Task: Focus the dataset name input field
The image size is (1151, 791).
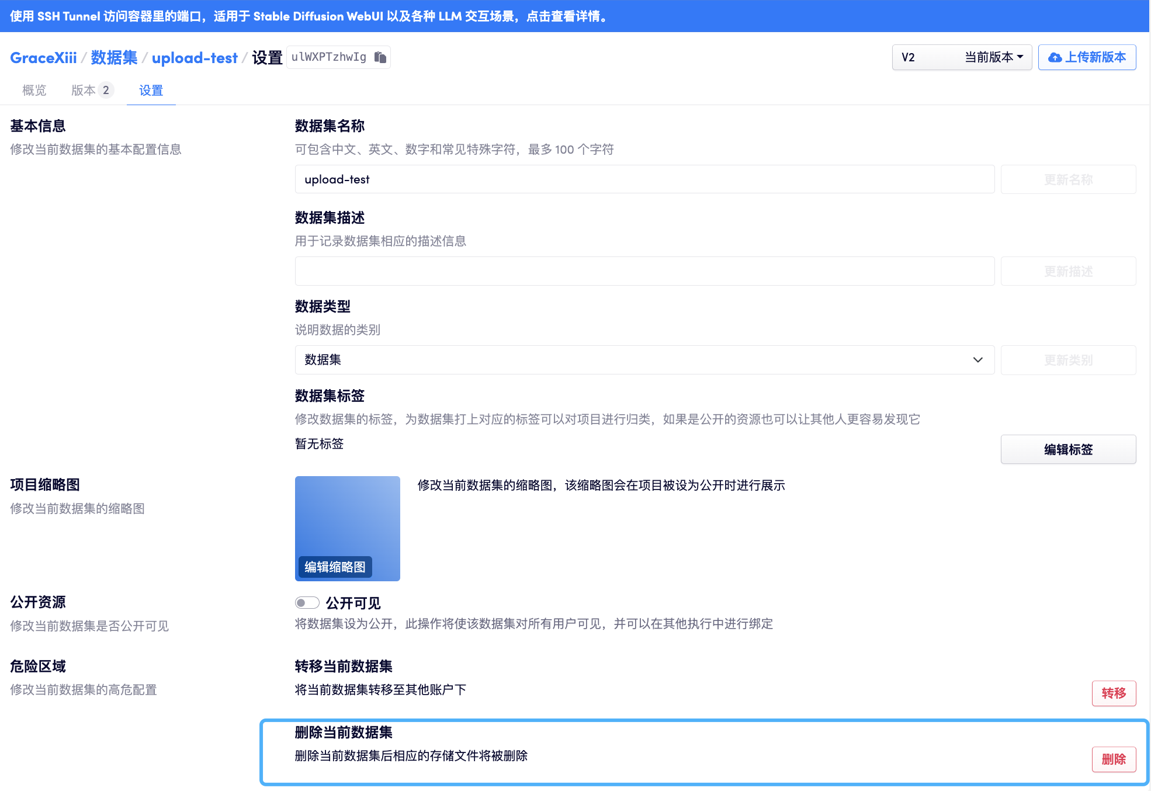Action: click(x=644, y=179)
